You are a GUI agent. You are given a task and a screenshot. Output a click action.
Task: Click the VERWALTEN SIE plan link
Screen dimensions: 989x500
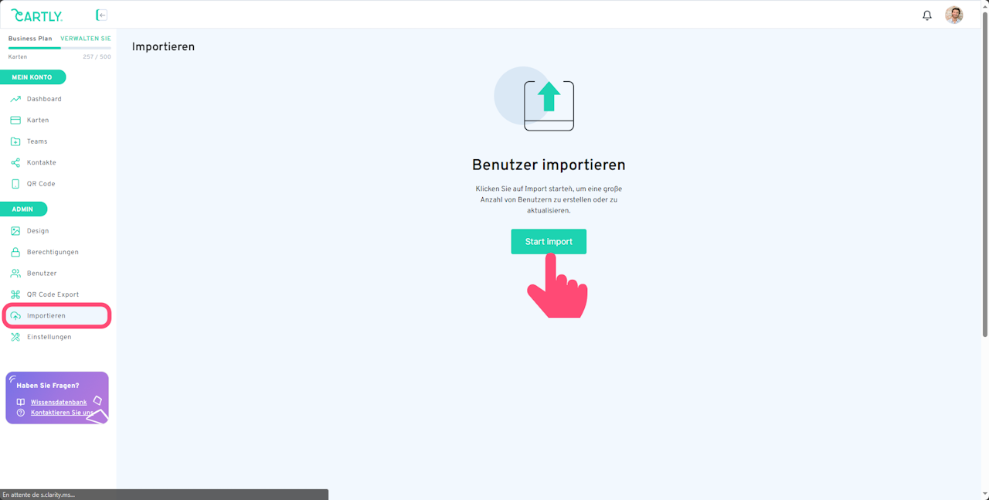86,39
